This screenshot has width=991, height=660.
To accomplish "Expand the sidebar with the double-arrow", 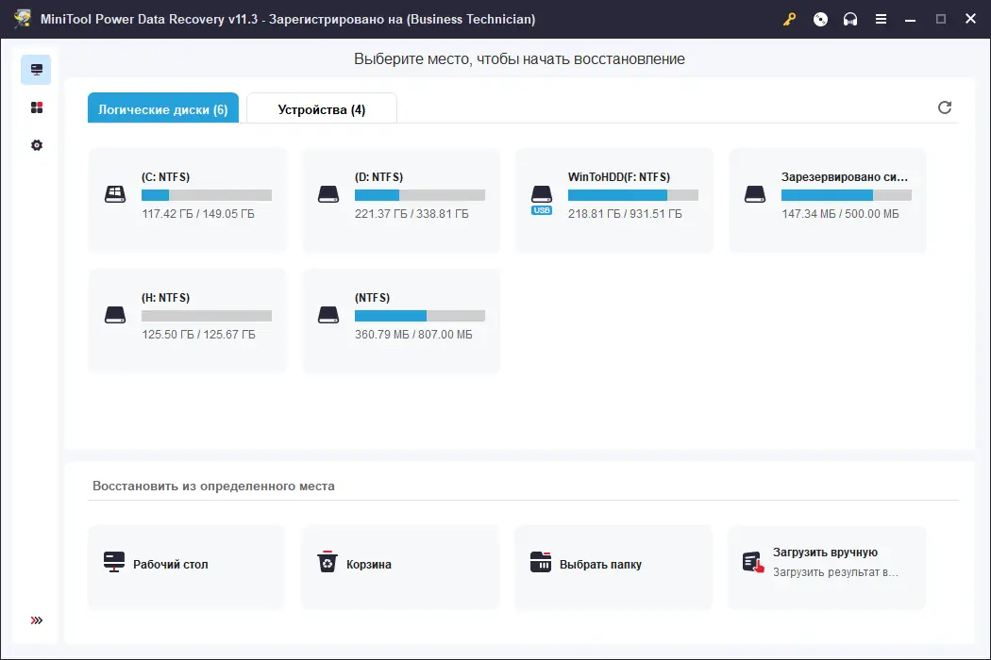I will click(x=35, y=619).
